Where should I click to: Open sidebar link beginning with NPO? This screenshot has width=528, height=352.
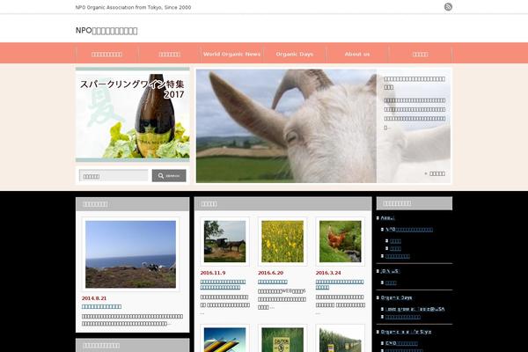pyautogui.click(x=409, y=230)
